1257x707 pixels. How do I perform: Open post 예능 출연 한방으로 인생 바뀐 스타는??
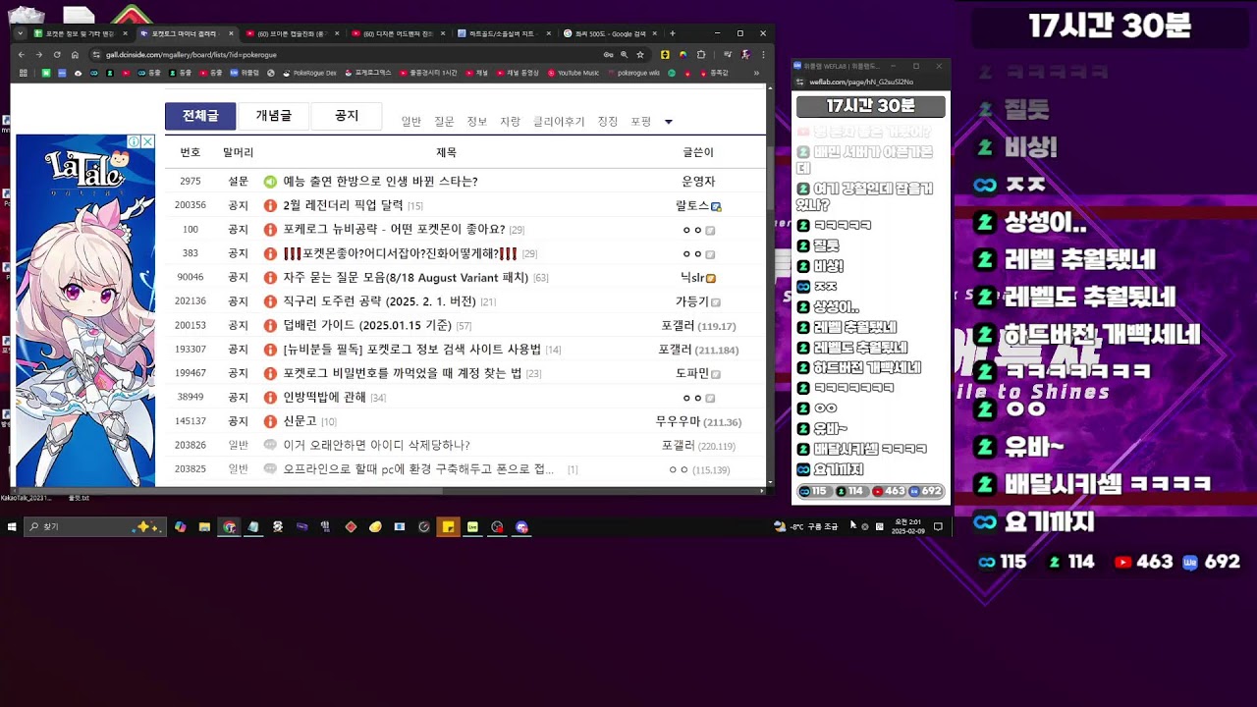[x=380, y=182]
